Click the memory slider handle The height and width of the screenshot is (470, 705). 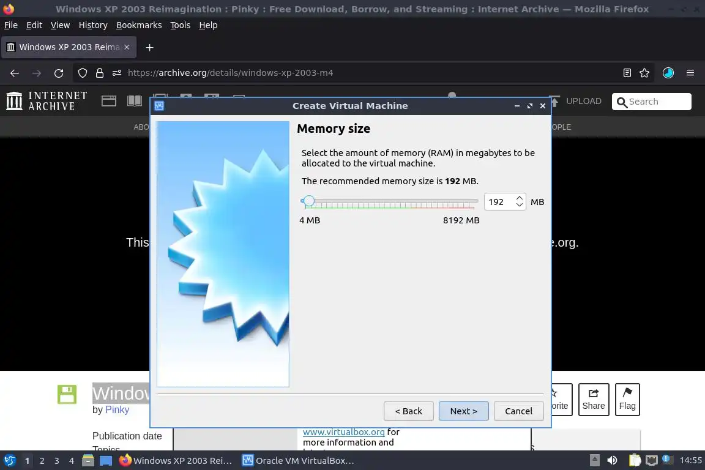coord(308,201)
